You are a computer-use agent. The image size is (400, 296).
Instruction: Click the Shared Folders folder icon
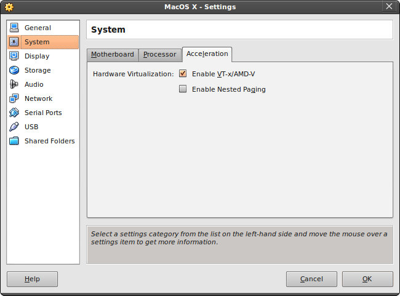click(x=14, y=141)
